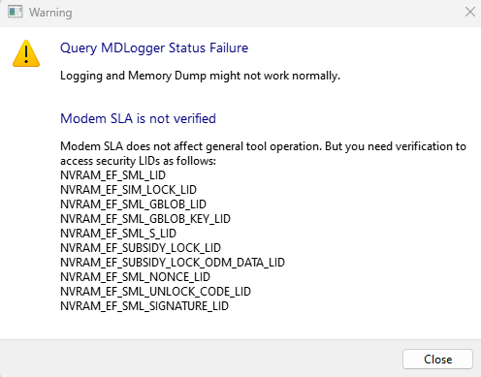Click the NVRAM_EF_SML_NONCE_LID entry
The width and height of the screenshot is (481, 377).
click(135, 277)
